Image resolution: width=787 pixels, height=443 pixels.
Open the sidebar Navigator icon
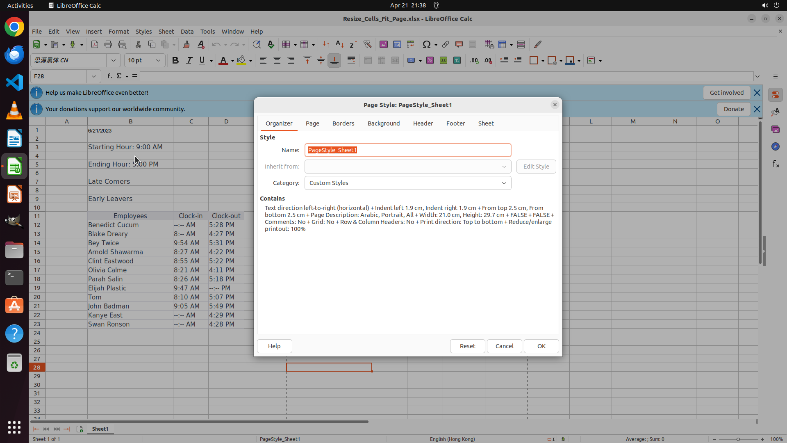(x=775, y=146)
